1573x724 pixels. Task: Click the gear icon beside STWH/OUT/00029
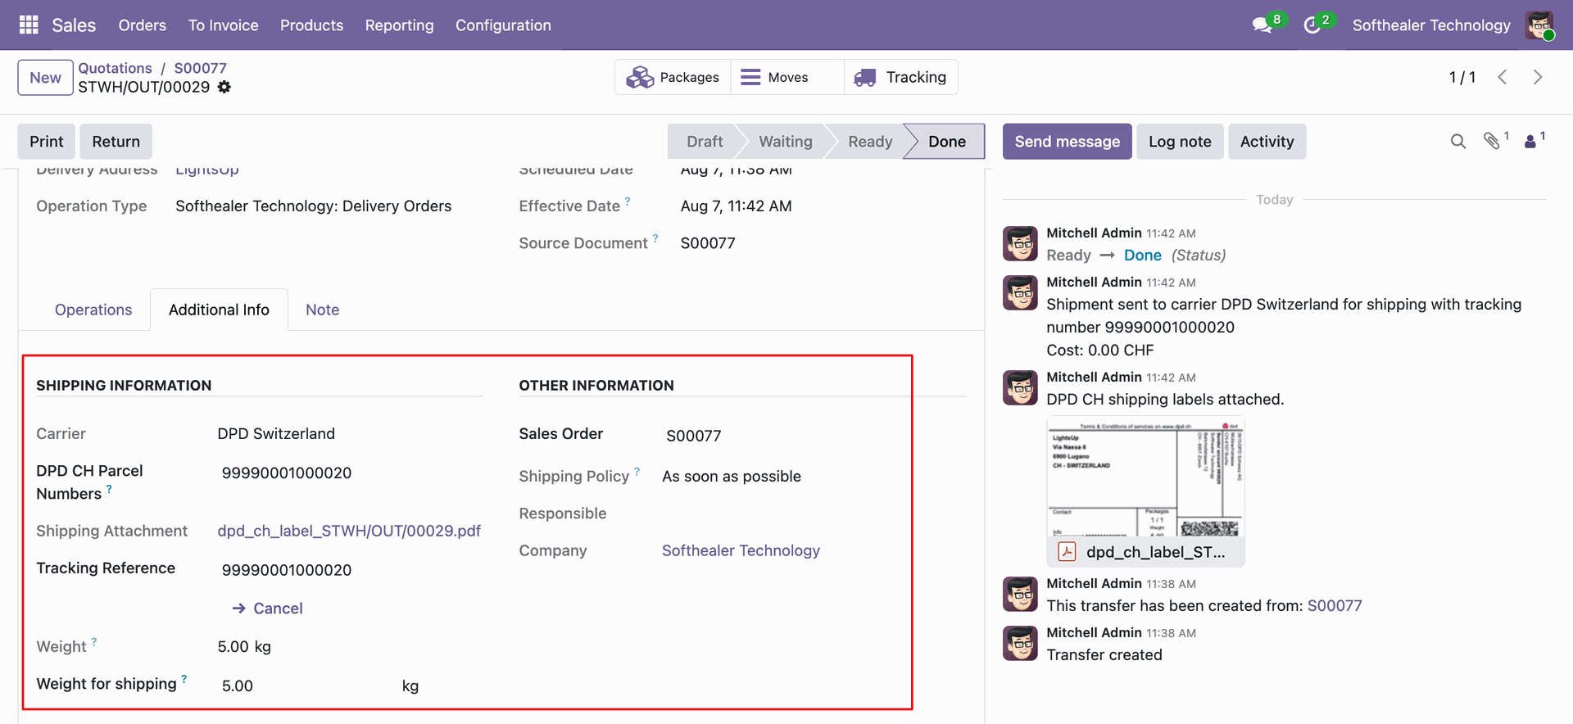pos(224,87)
